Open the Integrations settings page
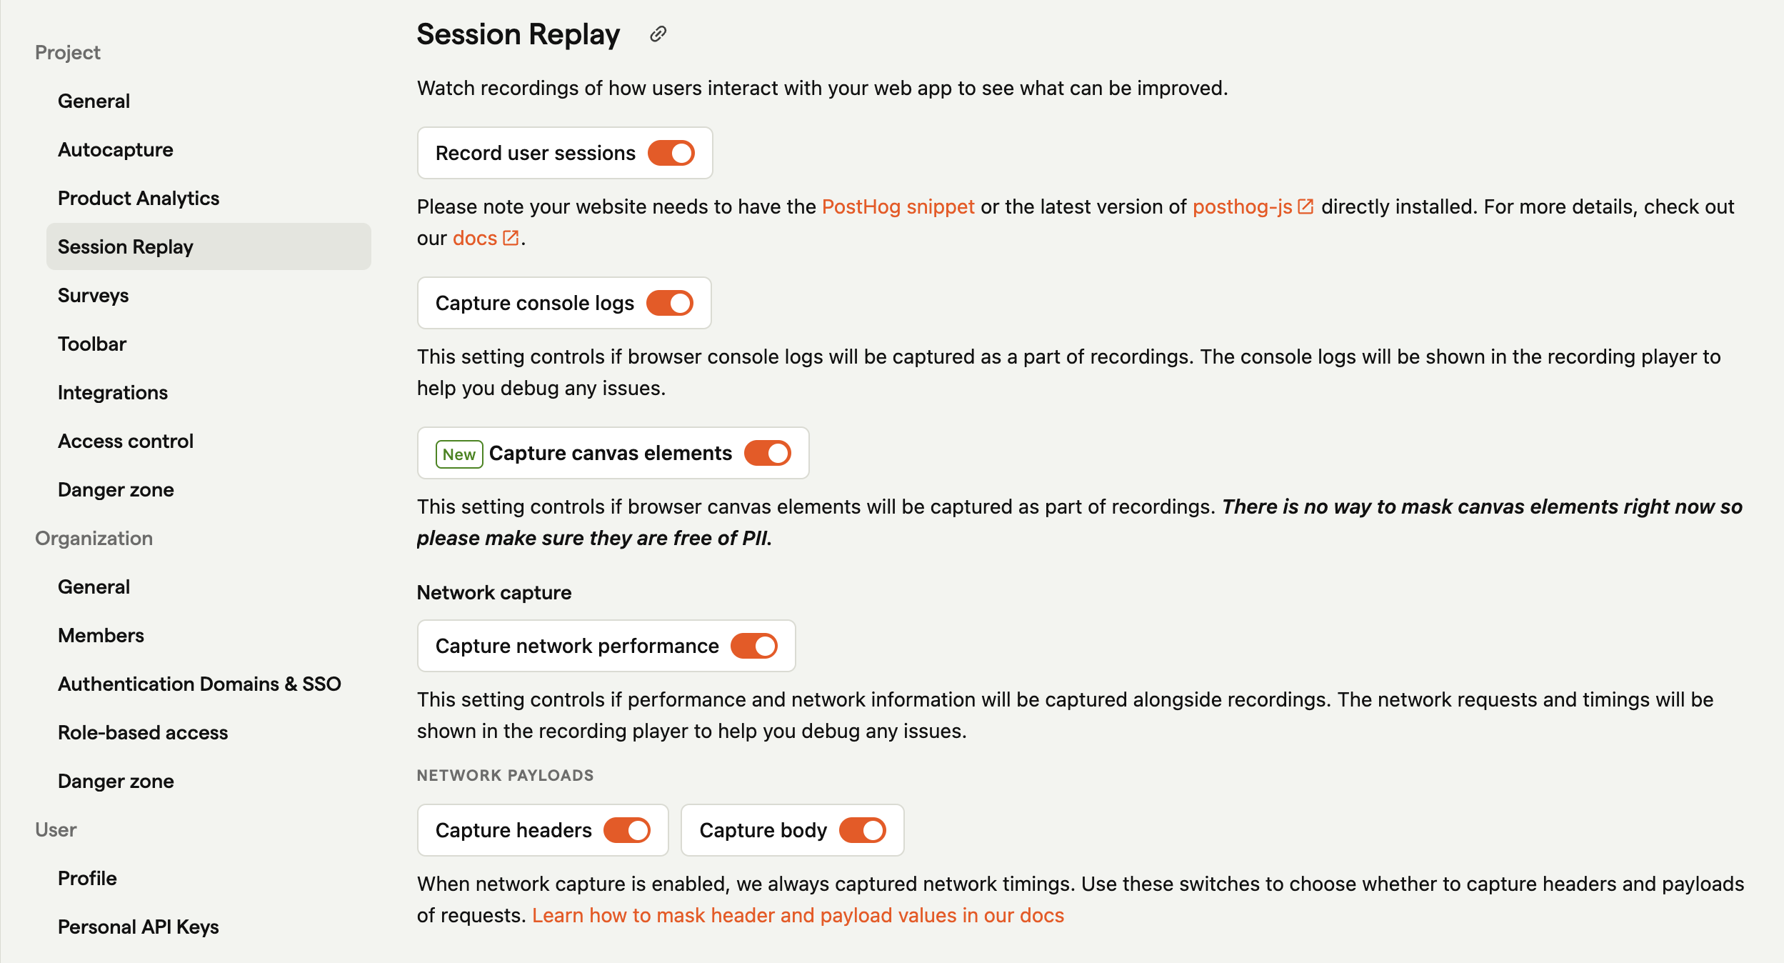 click(x=111, y=391)
